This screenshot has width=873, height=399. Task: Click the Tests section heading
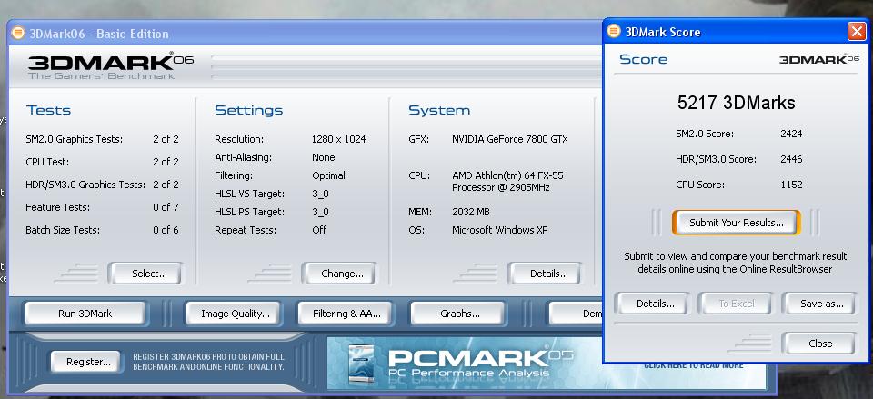coord(49,110)
